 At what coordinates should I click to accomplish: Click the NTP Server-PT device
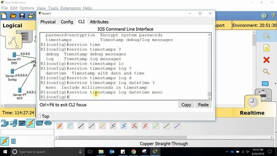coord(19,90)
